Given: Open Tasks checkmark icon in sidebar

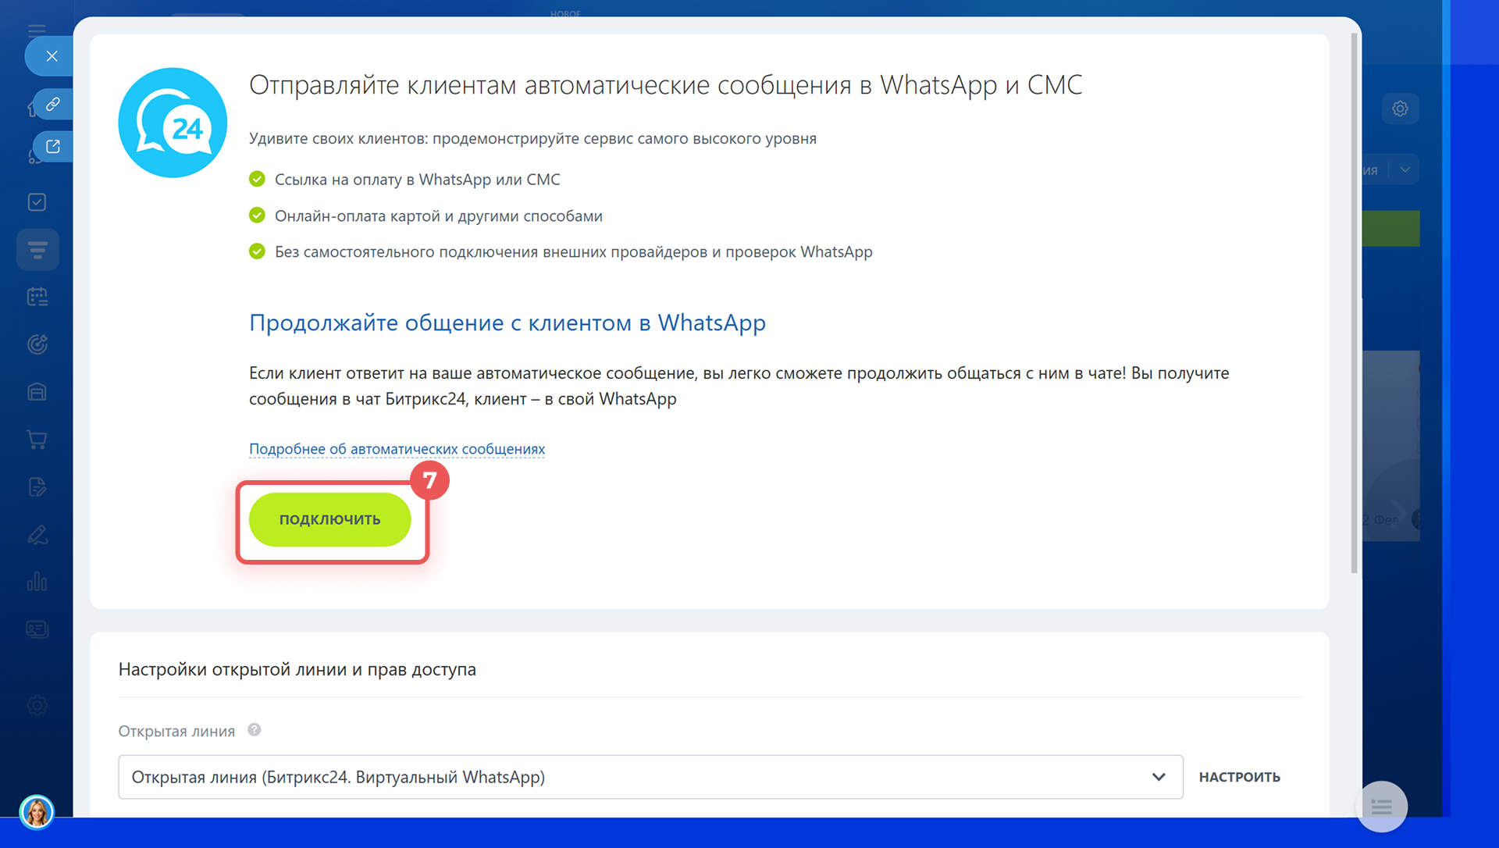Looking at the screenshot, I should click(37, 202).
